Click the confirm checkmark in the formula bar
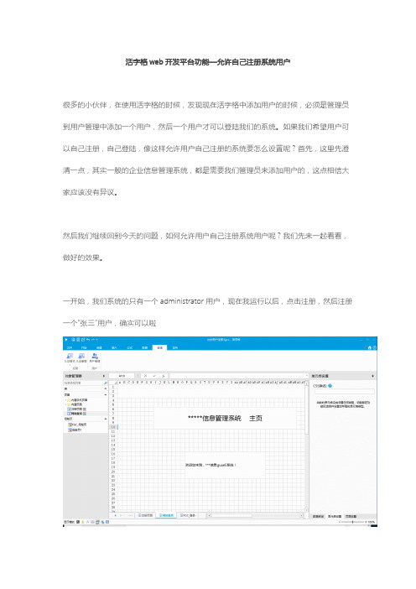Image resolution: width=416 pixels, height=589 pixels. click(154, 376)
